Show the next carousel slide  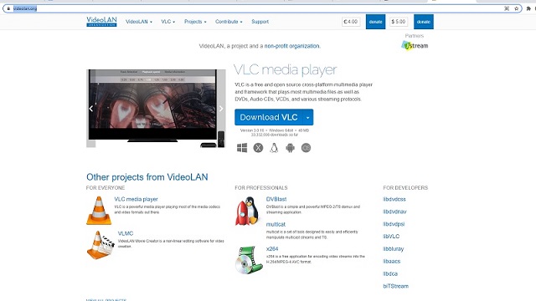(x=221, y=109)
